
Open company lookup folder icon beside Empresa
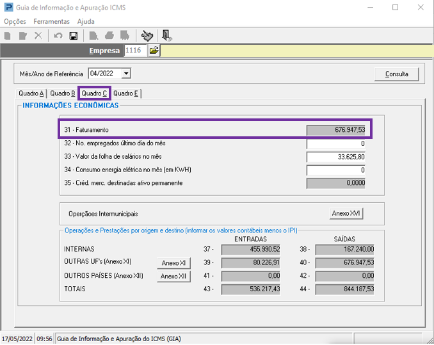(154, 50)
